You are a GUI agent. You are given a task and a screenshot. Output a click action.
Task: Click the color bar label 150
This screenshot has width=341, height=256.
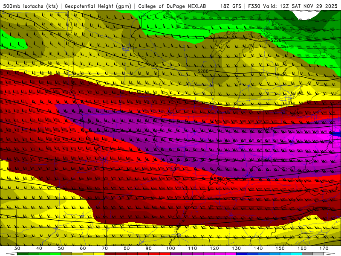pos(280,248)
